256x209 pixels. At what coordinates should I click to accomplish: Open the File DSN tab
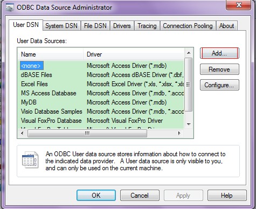point(95,26)
